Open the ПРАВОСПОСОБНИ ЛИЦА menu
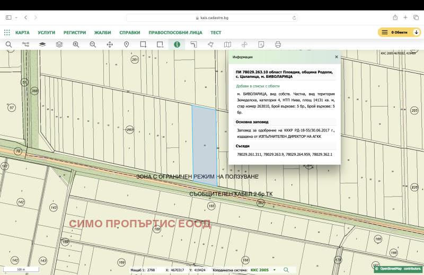The image size is (424, 275). (x=175, y=32)
